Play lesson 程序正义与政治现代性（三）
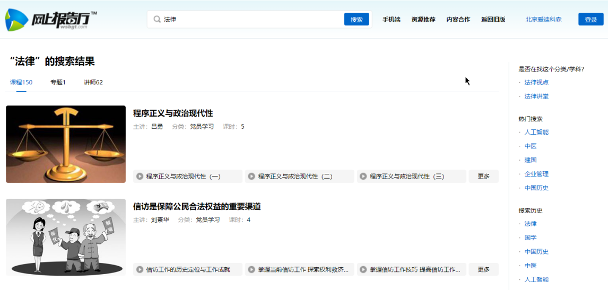This screenshot has height=290, width=608. pos(411,177)
